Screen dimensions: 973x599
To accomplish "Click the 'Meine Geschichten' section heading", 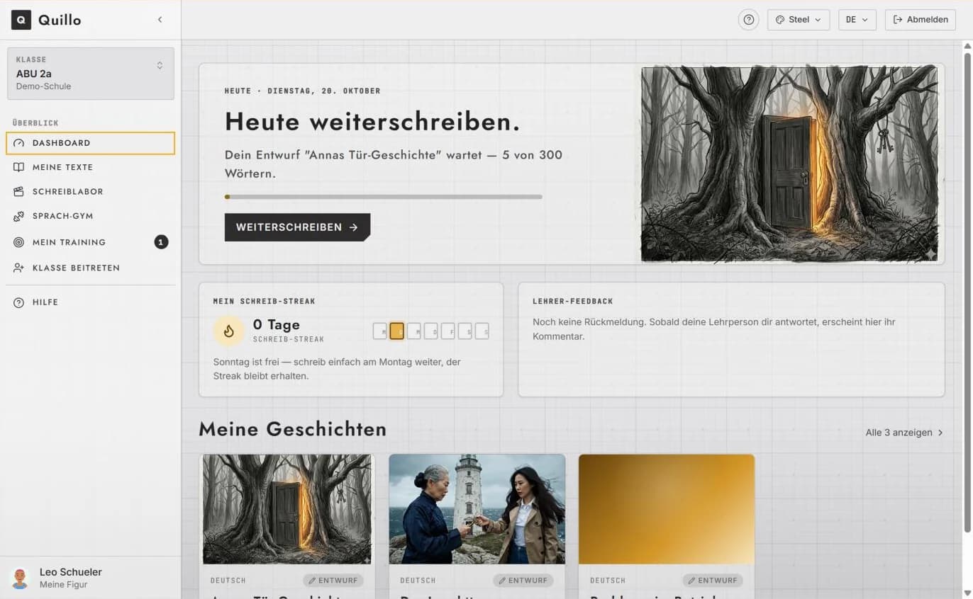I will click(292, 429).
